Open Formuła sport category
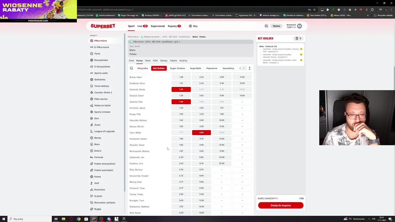Viewport: 395px width, 222px height. point(97,157)
